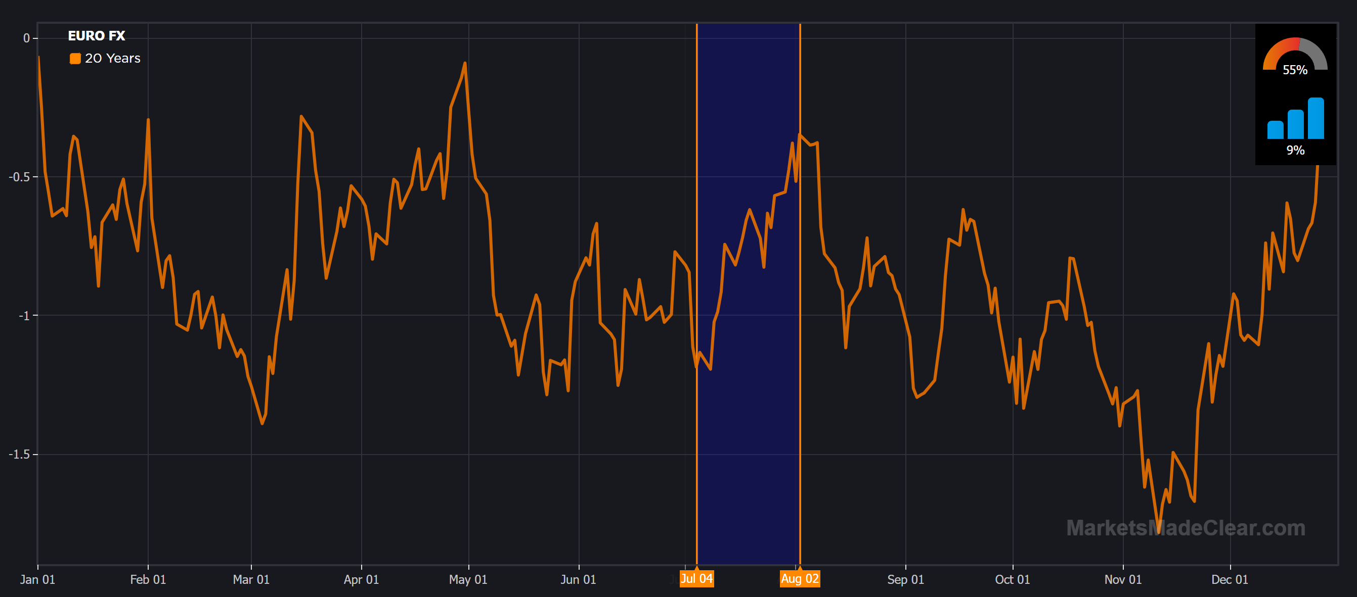Click the Apr 01 axis label
This screenshot has width=1357, height=597.
point(361,580)
